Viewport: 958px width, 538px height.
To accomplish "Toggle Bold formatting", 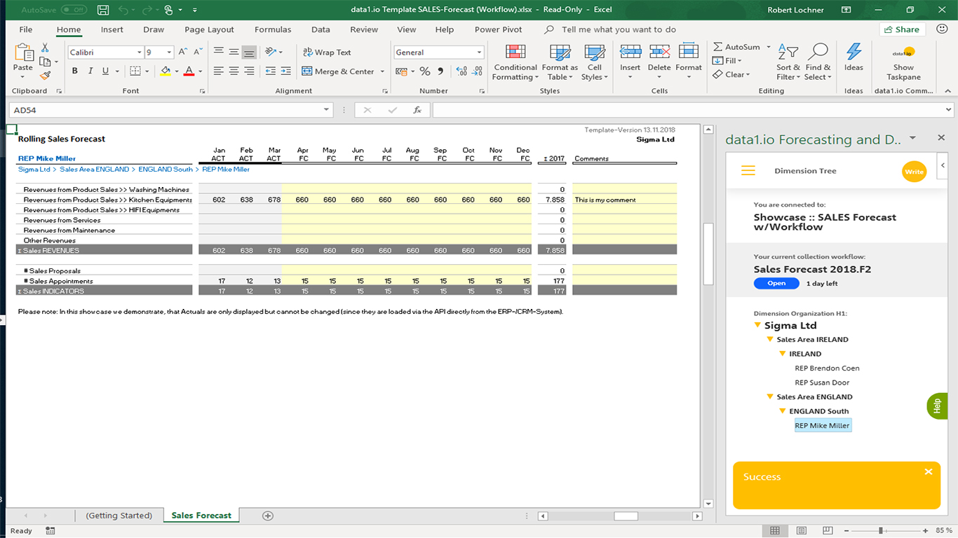I will click(x=74, y=71).
